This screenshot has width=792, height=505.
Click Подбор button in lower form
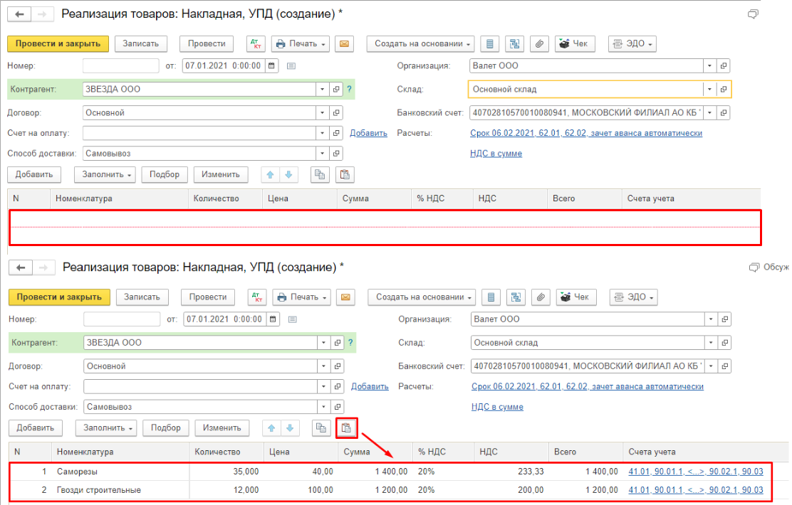[x=165, y=427]
